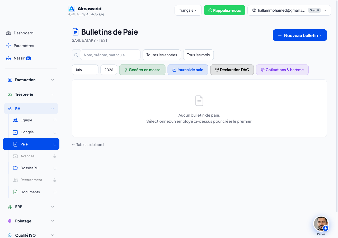This screenshot has height=238, width=338.
Task: Open Cotisations & barème
Action: [282, 70]
